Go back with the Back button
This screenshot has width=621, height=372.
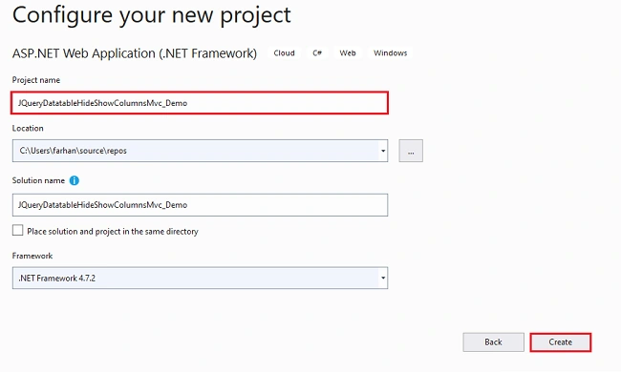[494, 342]
